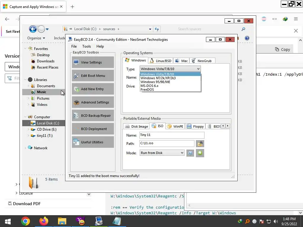This screenshot has height=227, width=303.
Task: Open EasyBCD File menu
Action: tap(74, 46)
